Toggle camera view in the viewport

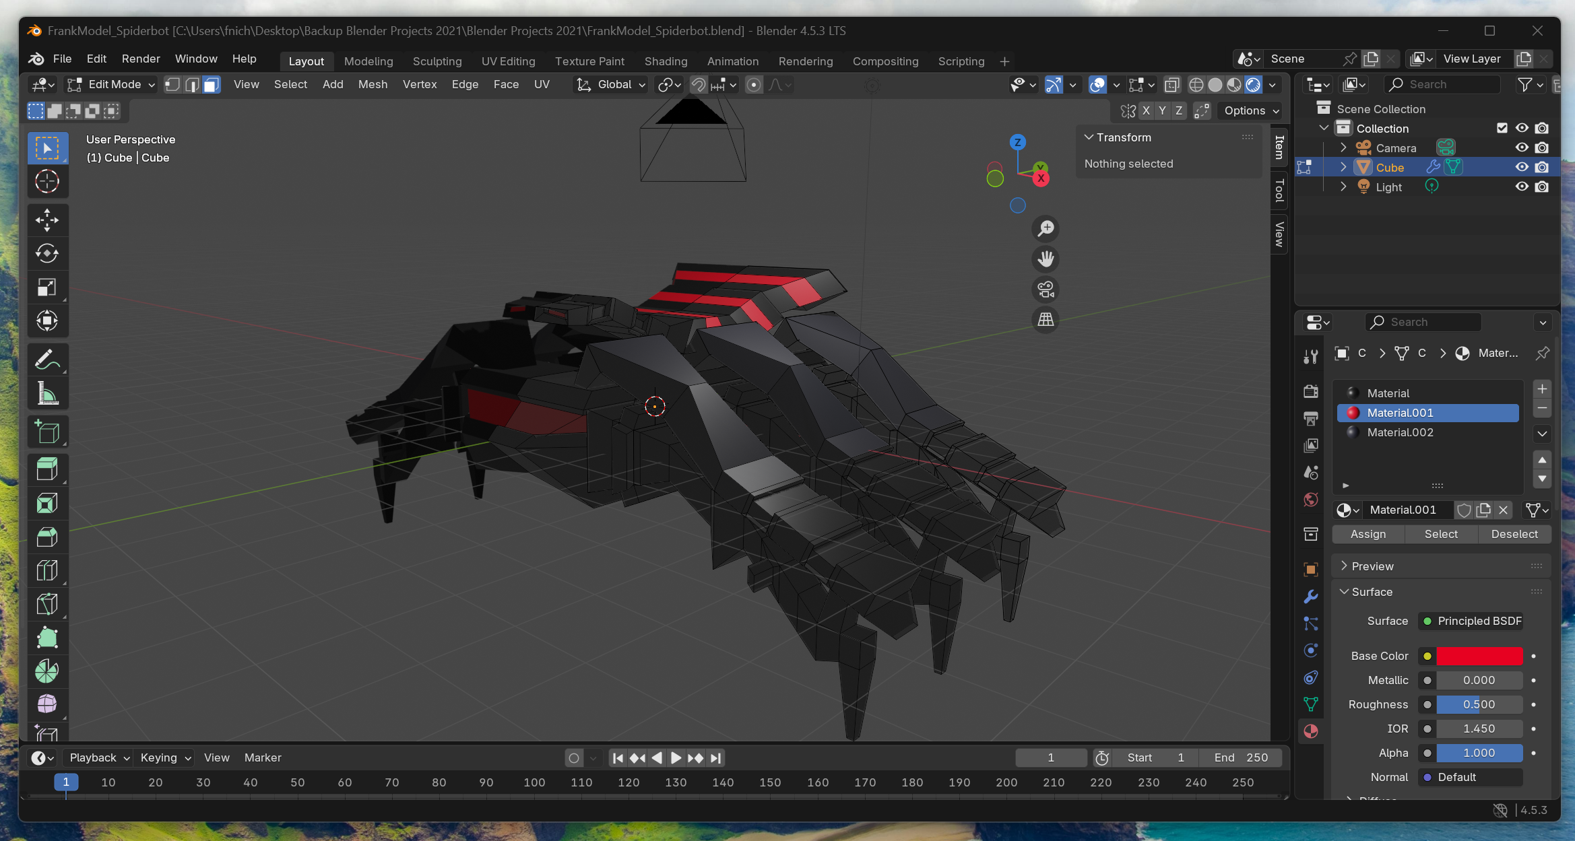click(1046, 290)
